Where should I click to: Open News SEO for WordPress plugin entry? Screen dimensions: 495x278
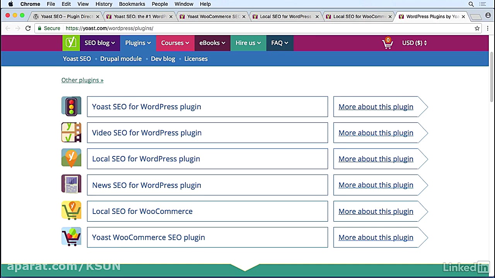[x=207, y=185]
